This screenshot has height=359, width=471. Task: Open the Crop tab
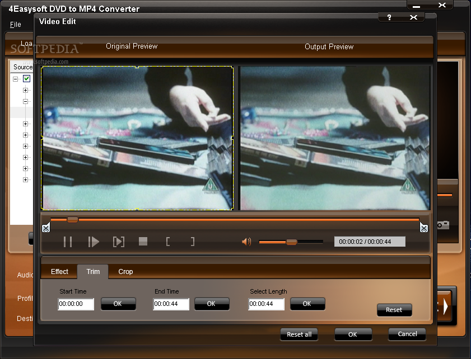pyautogui.click(x=125, y=271)
